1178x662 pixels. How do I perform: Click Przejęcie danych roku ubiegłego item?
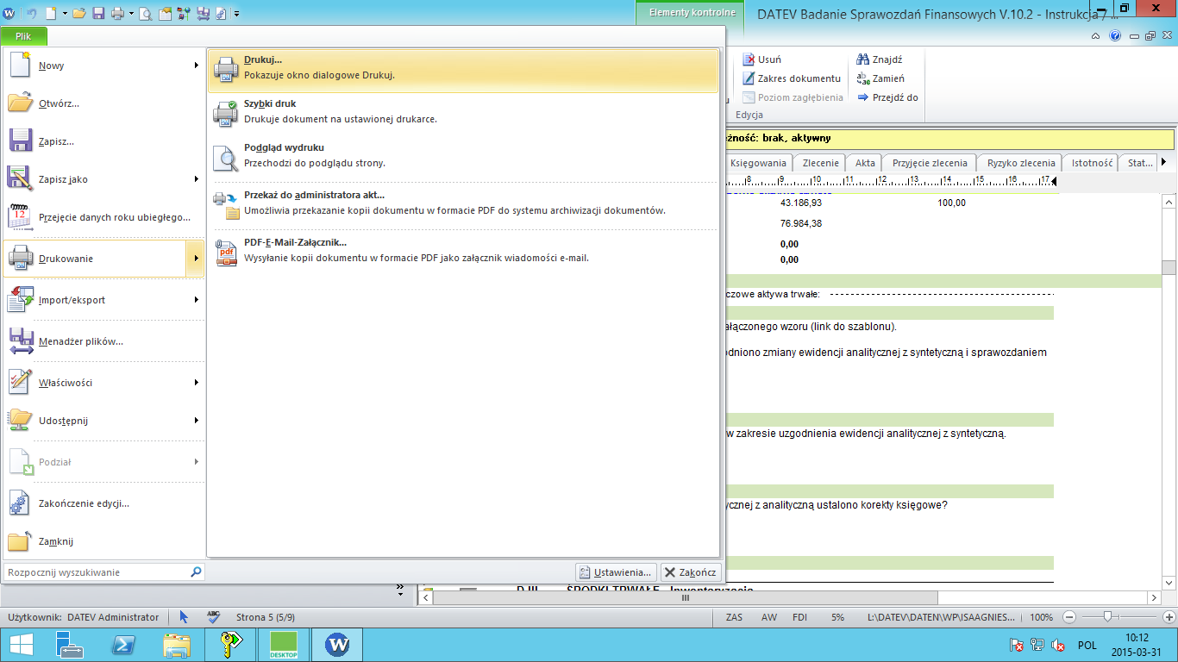(x=103, y=217)
